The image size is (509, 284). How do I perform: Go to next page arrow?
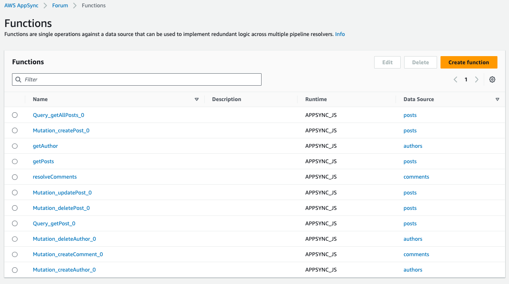pos(476,80)
